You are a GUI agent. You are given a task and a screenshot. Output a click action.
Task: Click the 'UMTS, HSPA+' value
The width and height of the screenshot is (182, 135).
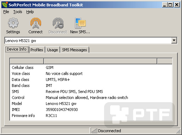tap(58, 80)
